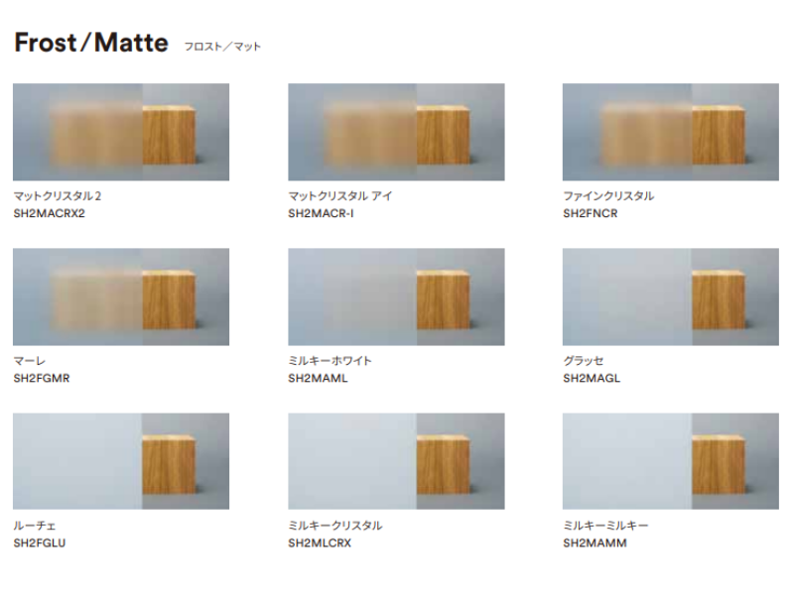Click the ミルキーホワイト sample thumbnail
The image size is (794, 595).
(x=396, y=297)
